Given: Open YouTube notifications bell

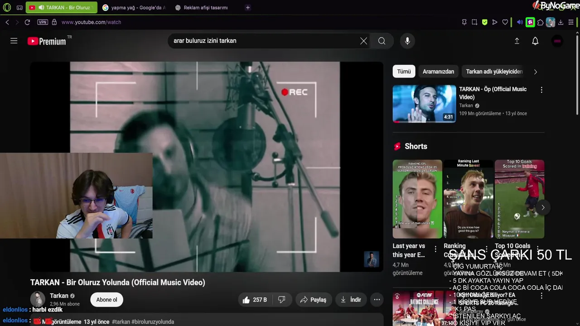Looking at the screenshot, I should tap(535, 41).
